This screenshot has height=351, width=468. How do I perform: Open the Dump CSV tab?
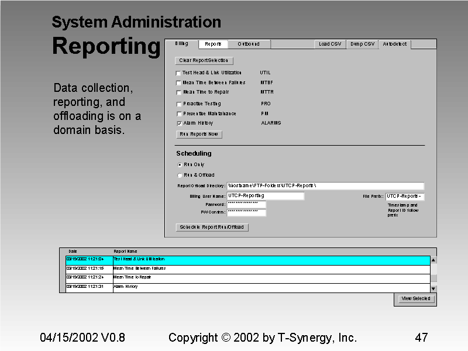click(362, 43)
